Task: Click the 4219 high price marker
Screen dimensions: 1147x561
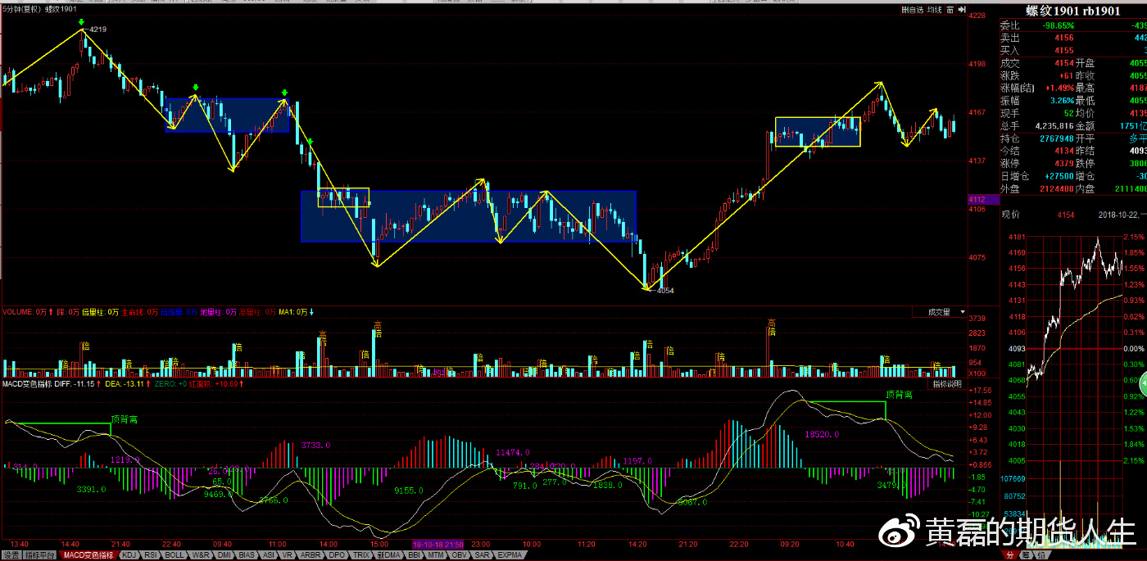Action: (98, 29)
